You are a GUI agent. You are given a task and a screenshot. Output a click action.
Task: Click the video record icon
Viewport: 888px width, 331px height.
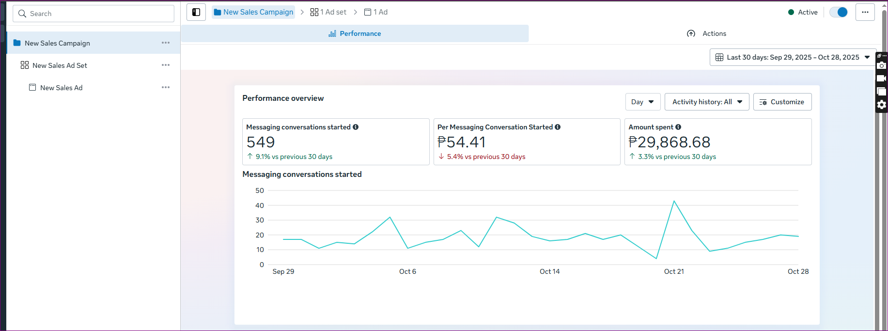(882, 79)
